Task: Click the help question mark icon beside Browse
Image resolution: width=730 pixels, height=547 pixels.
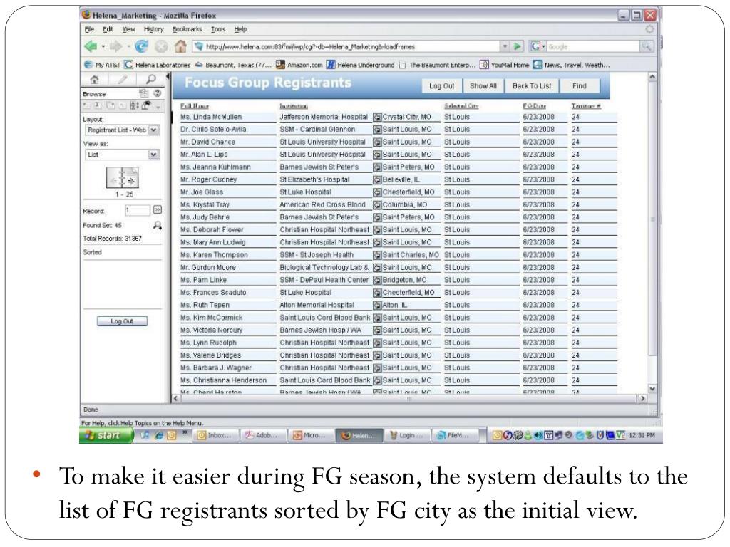Action: tap(158, 93)
